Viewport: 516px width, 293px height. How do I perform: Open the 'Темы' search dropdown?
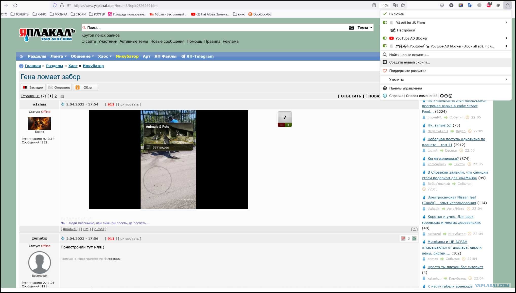tap(365, 28)
